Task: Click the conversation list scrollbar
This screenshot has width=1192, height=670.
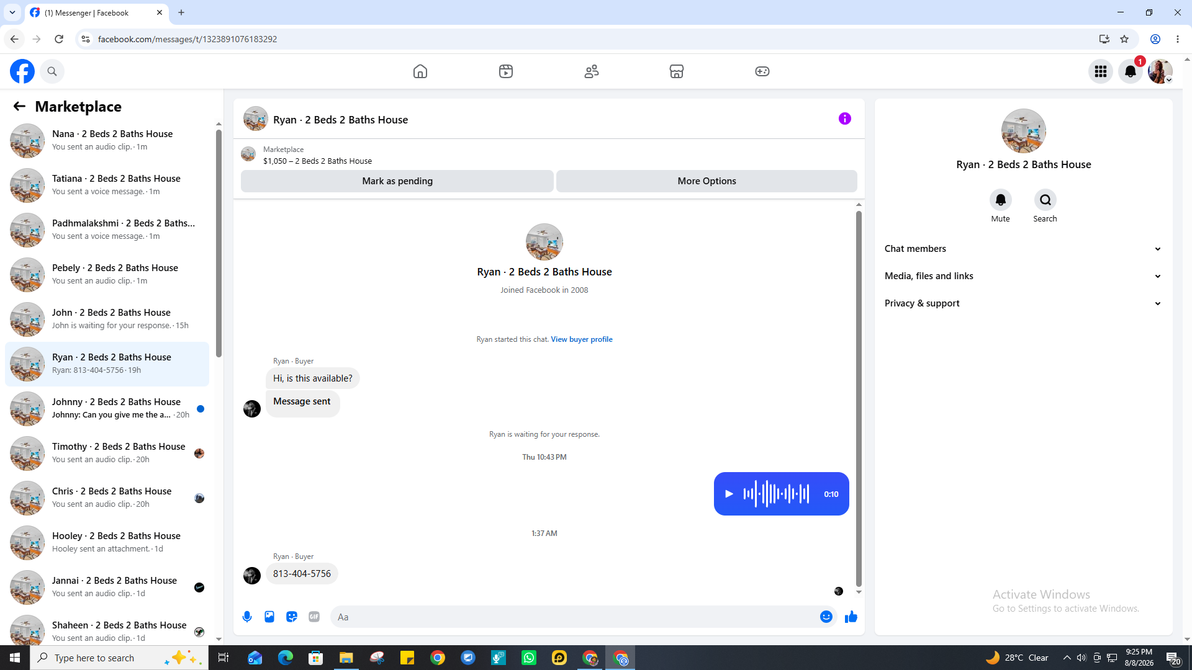Action: [219, 243]
